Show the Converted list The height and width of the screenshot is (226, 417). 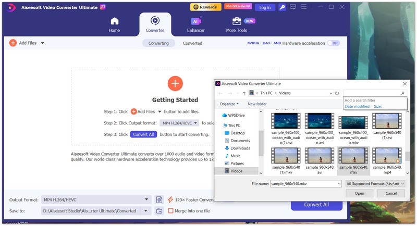click(x=192, y=43)
